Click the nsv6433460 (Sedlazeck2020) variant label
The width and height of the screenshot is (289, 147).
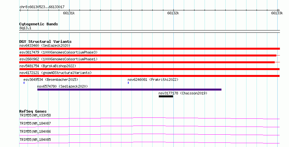coord(45,45)
